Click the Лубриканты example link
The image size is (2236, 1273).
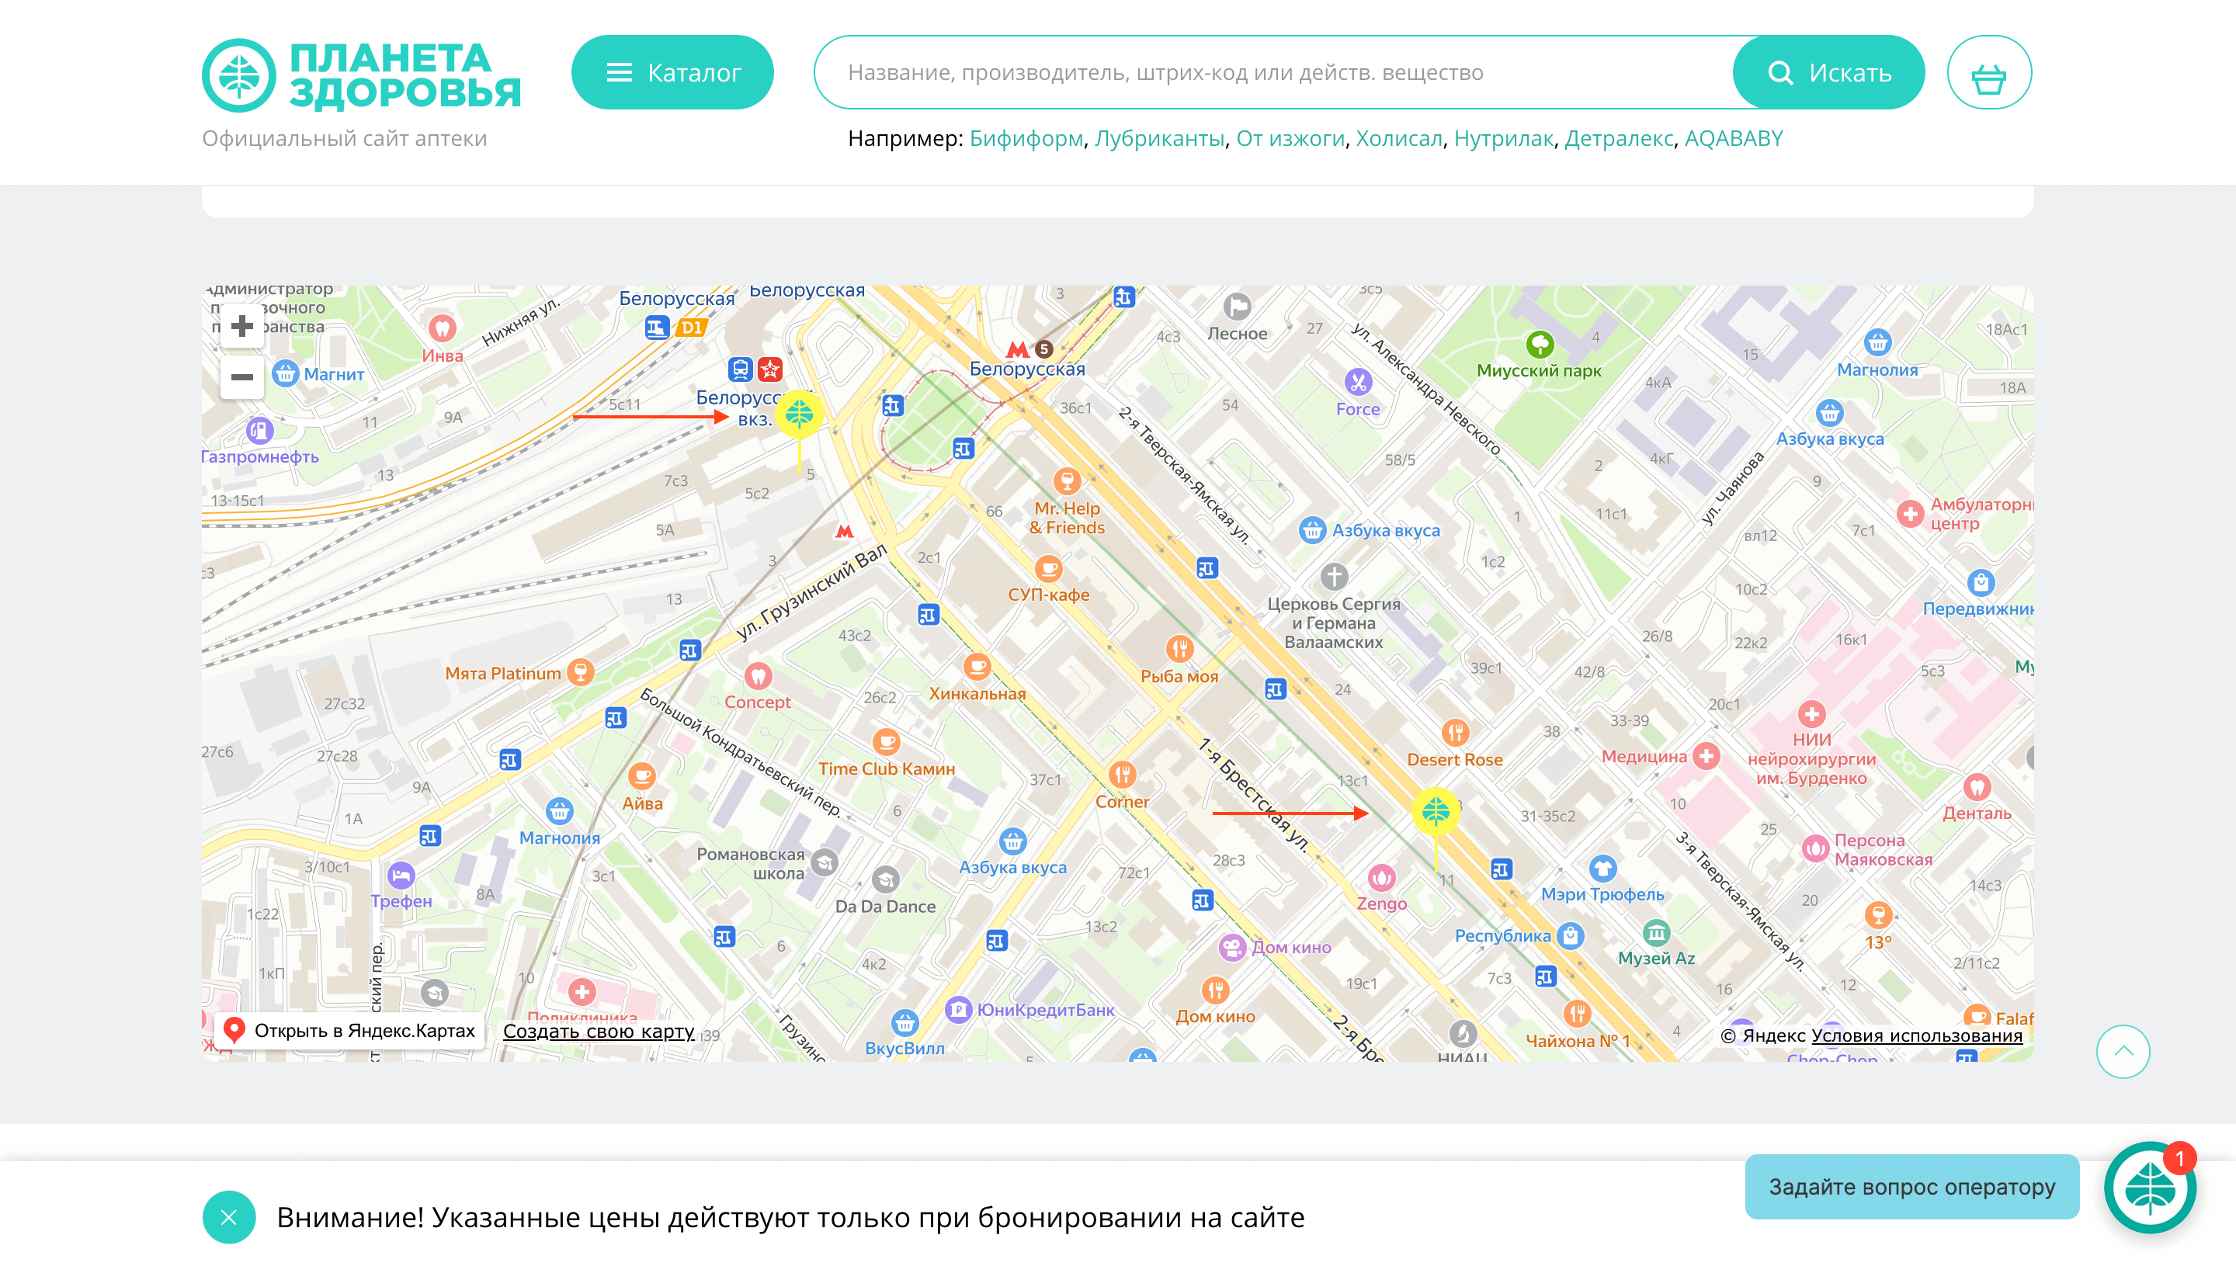point(1160,138)
